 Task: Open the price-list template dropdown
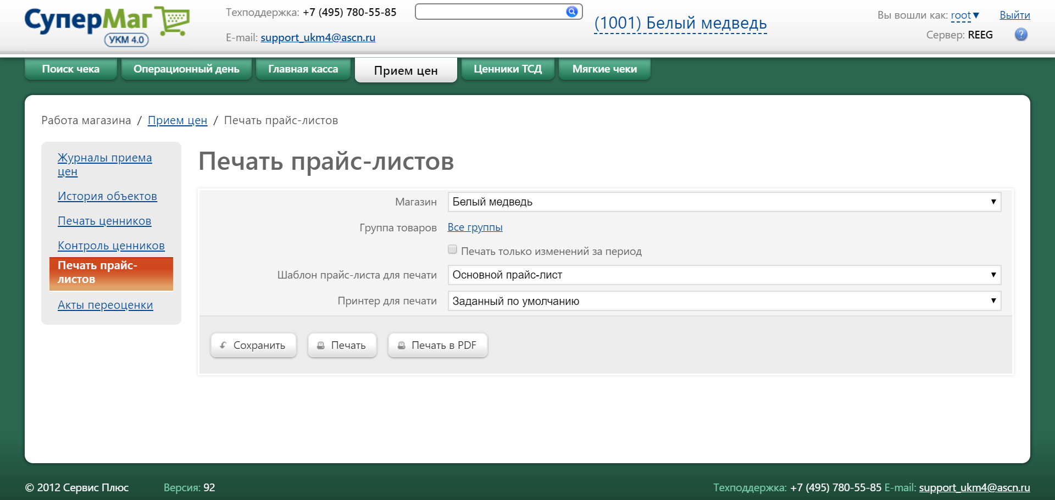pos(724,275)
